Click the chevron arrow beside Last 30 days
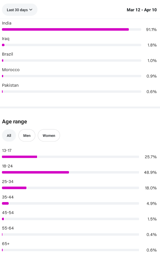 click(31, 10)
